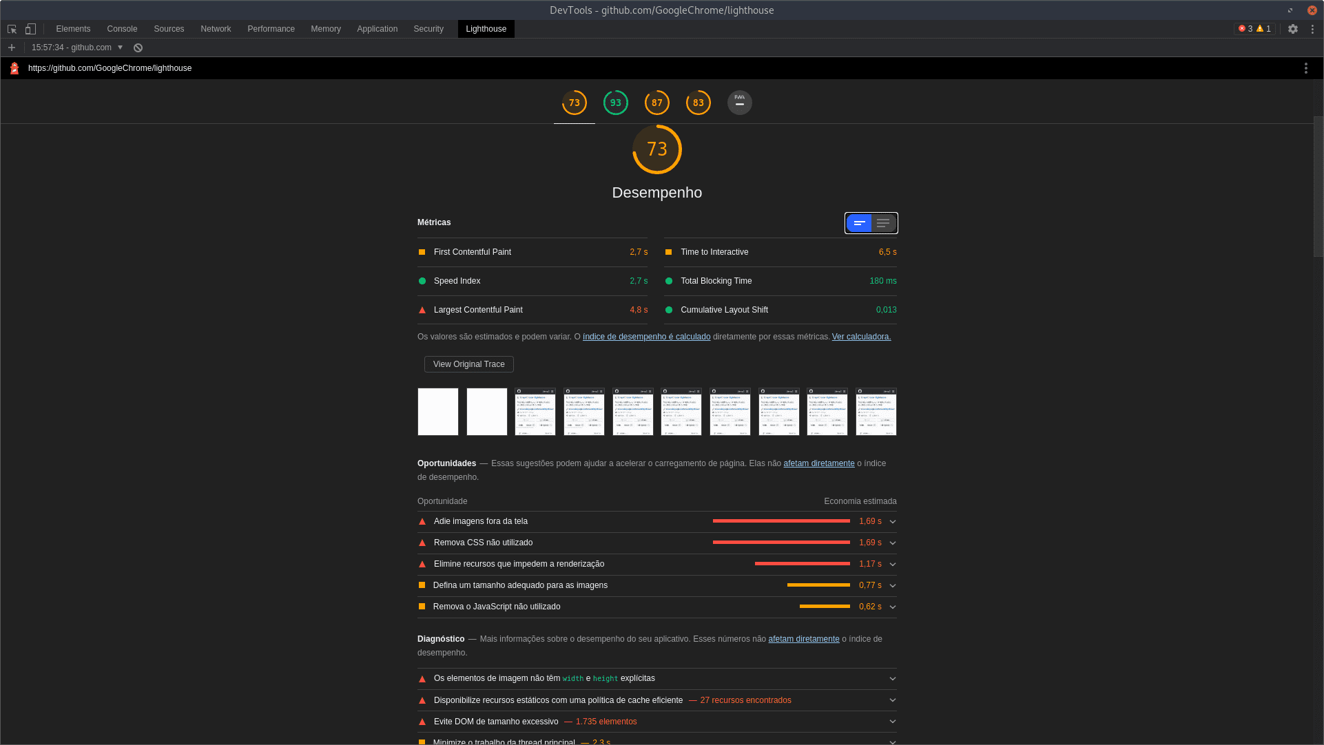Open DevTools customize menu (three dots)

tap(1312, 29)
